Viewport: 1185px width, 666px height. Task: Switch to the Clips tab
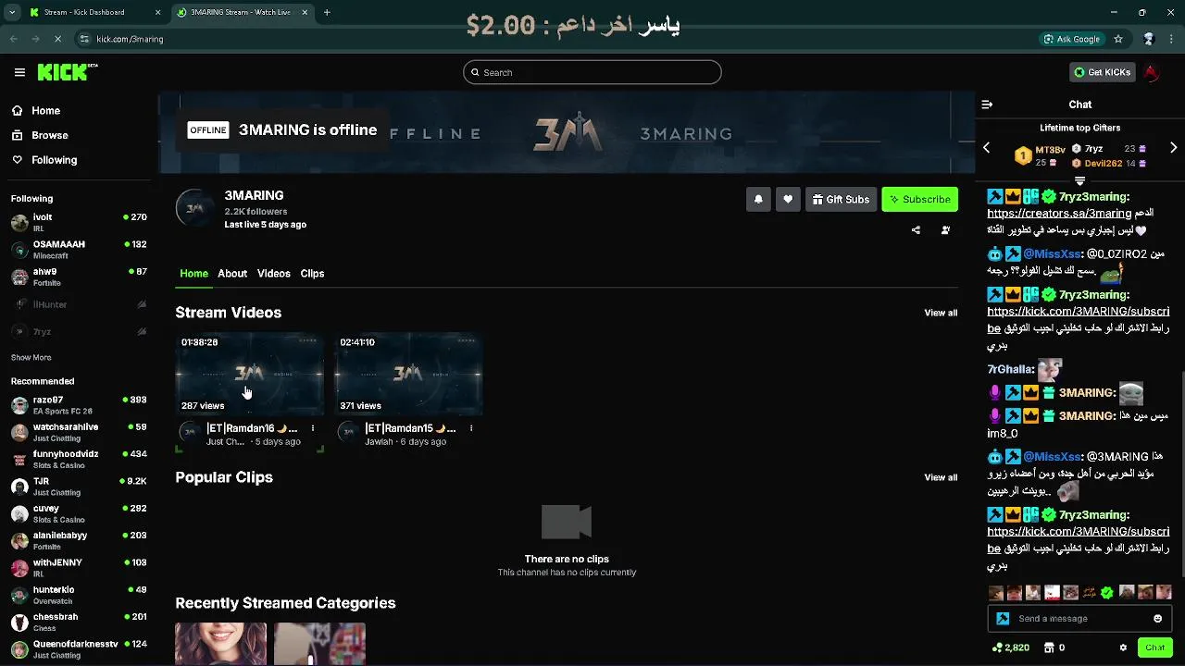312,274
